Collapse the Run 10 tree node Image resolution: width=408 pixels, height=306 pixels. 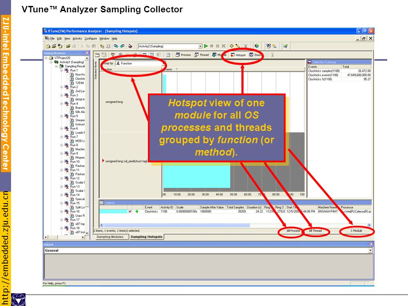[62, 161]
